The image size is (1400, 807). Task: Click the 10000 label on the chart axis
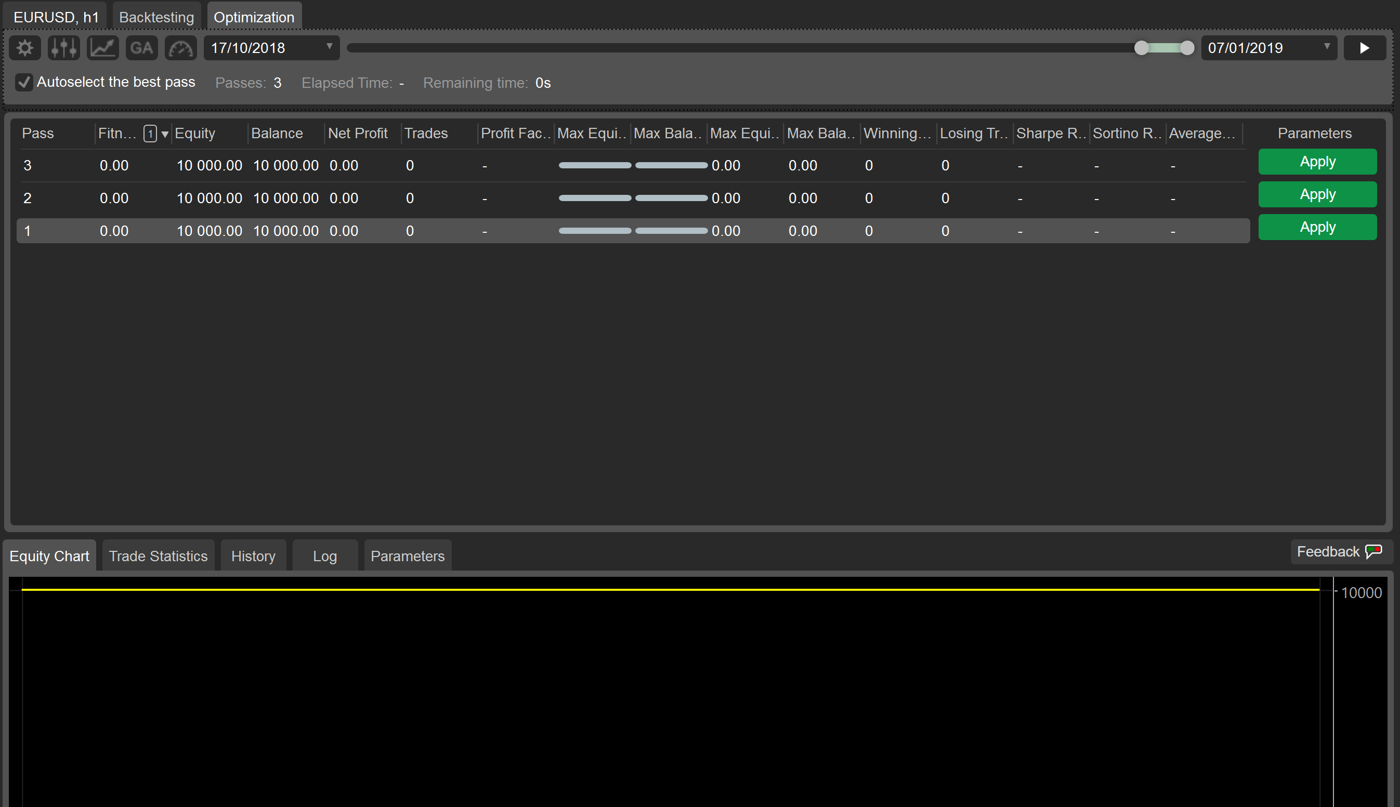(1361, 593)
